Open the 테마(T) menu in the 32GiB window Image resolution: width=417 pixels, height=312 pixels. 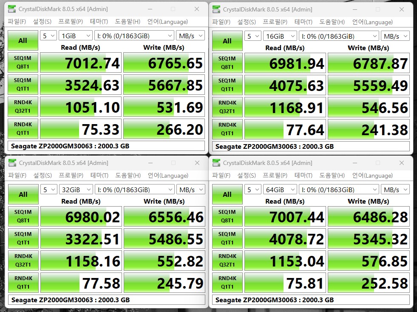pos(99,175)
